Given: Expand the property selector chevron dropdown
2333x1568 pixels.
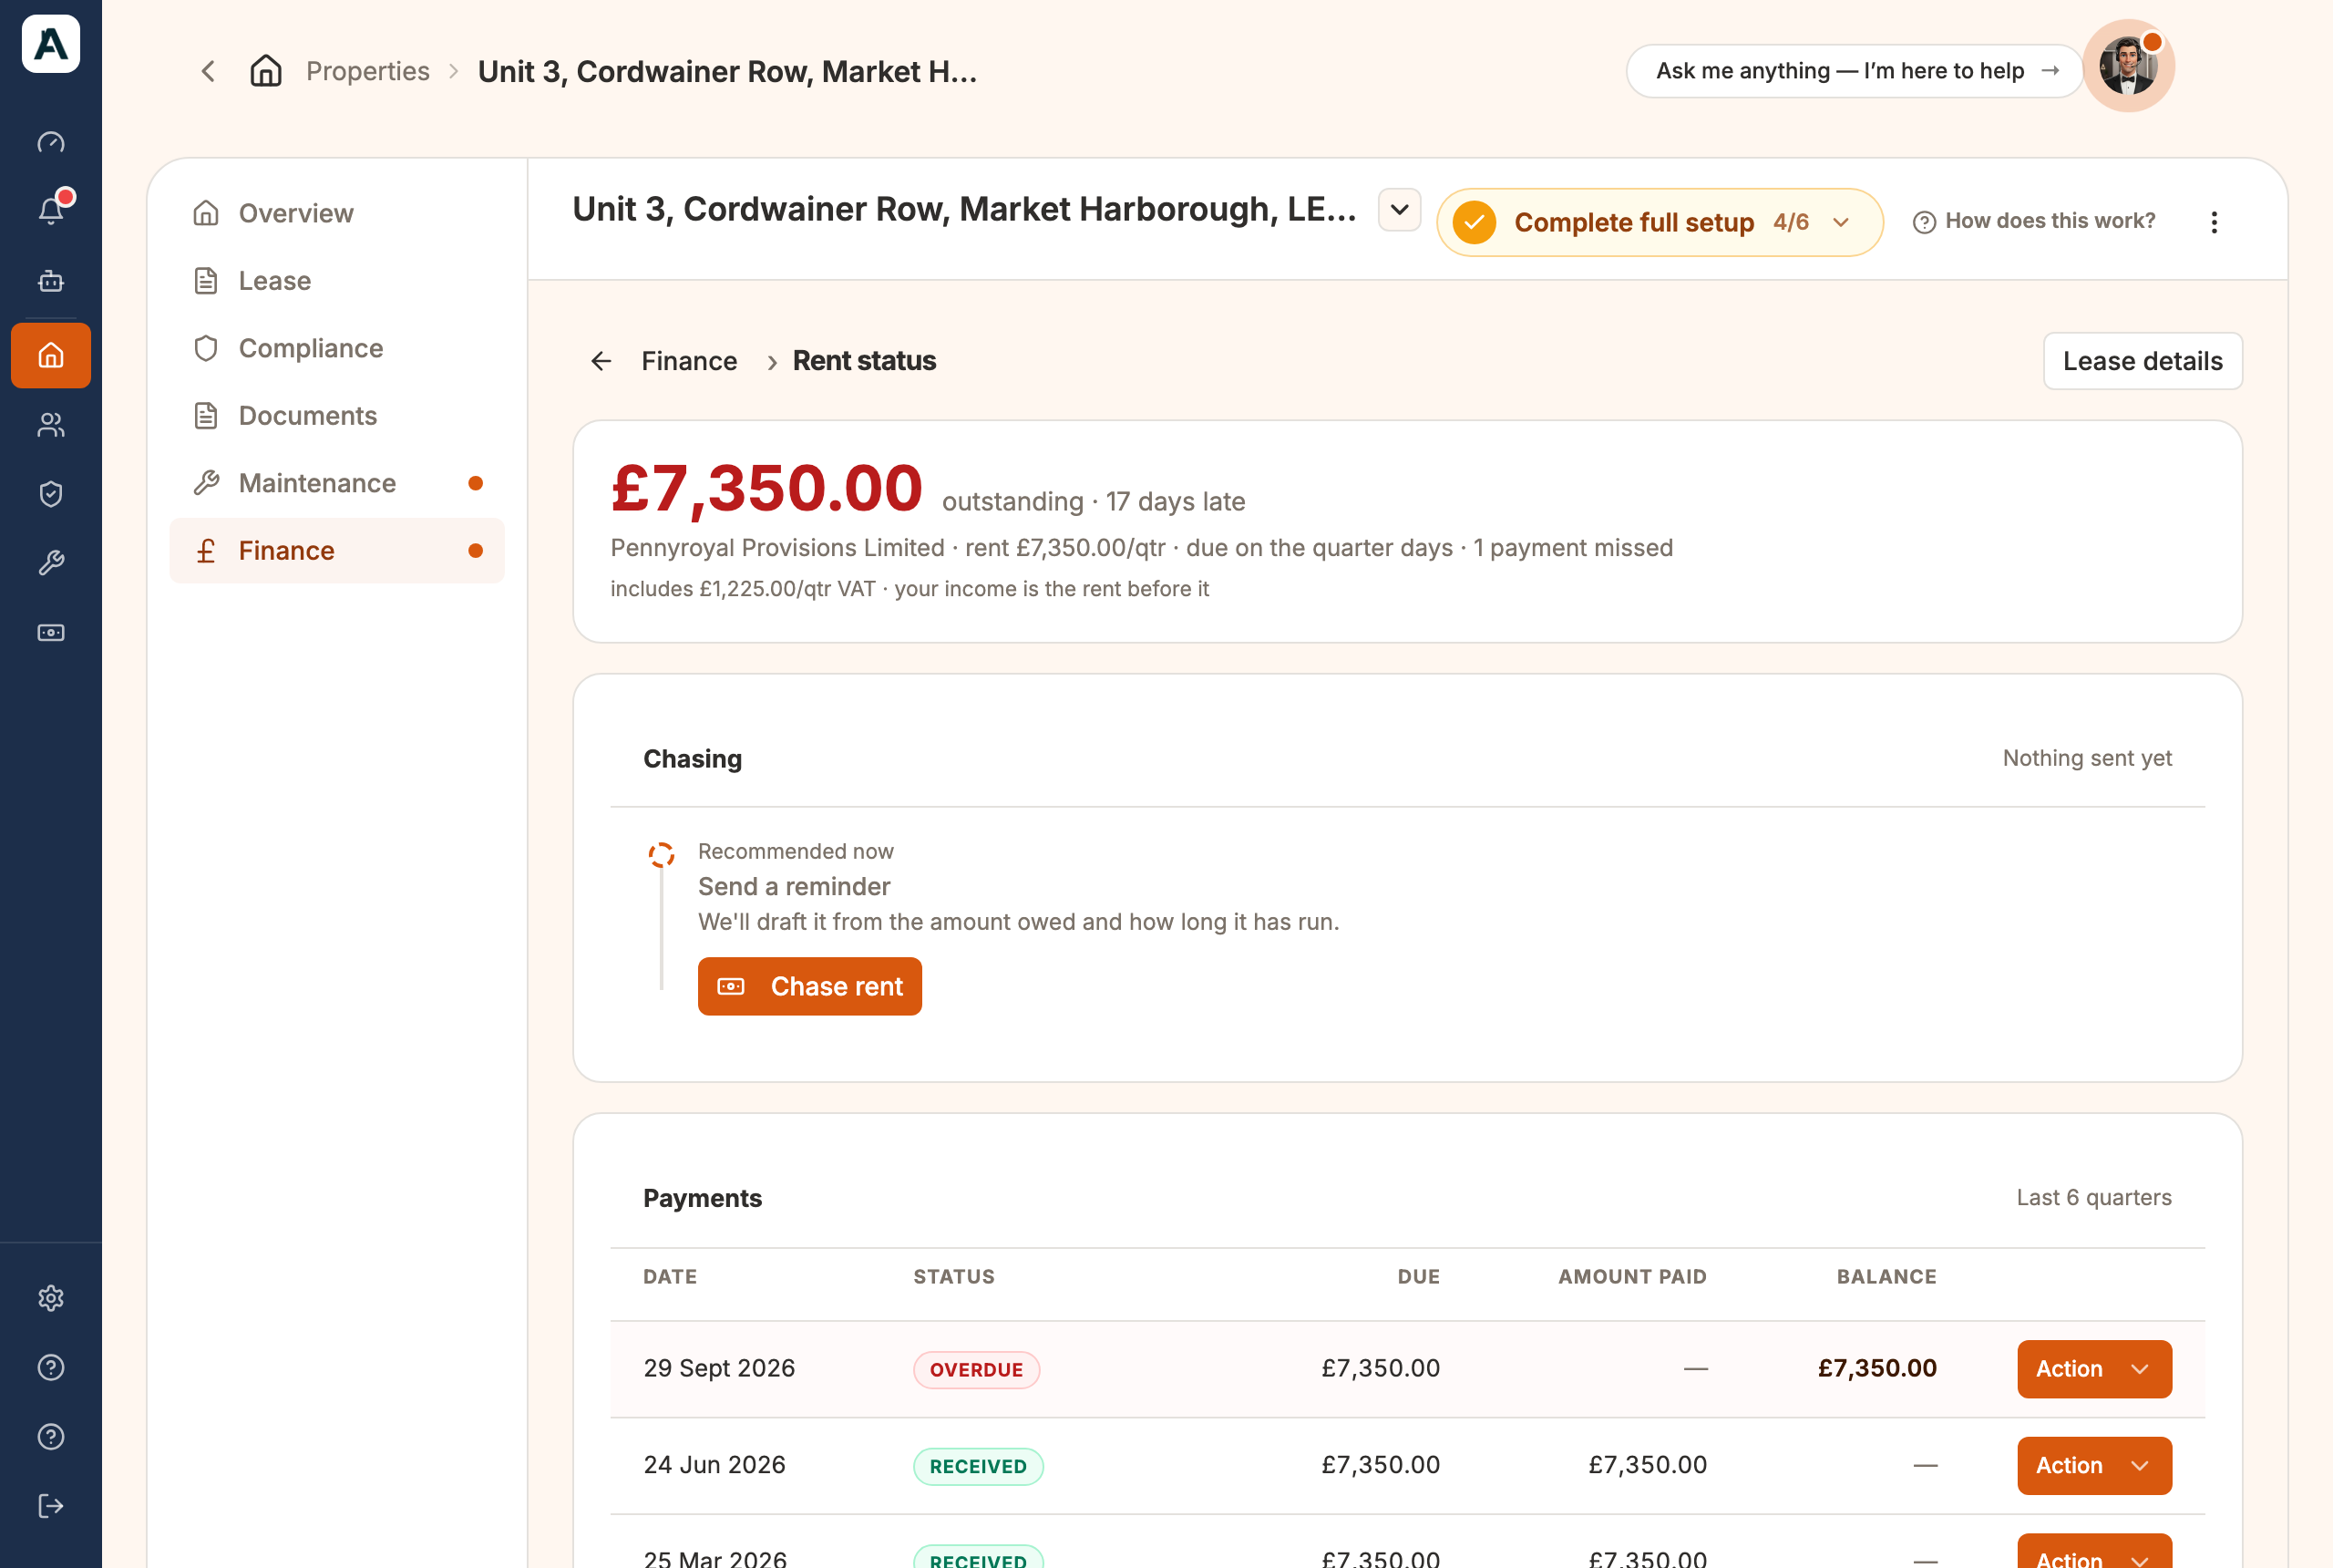Looking at the screenshot, I should (1400, 210).
